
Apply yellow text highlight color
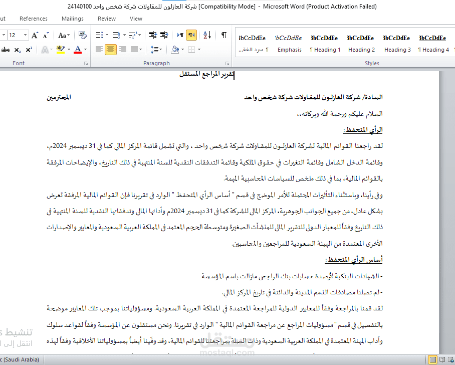point(60,50)
